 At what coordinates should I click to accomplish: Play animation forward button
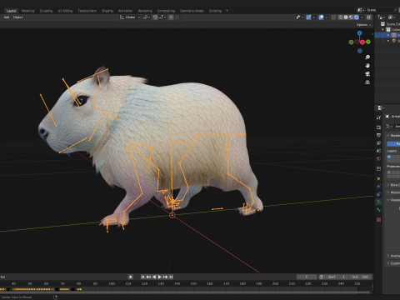point(160,277)
